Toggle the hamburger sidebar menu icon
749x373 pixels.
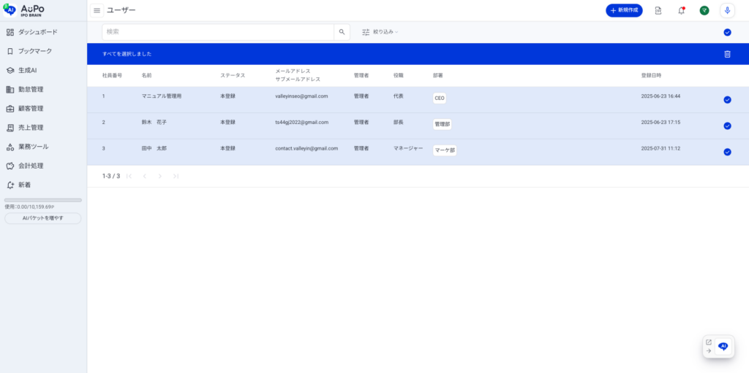pos(97,10)
